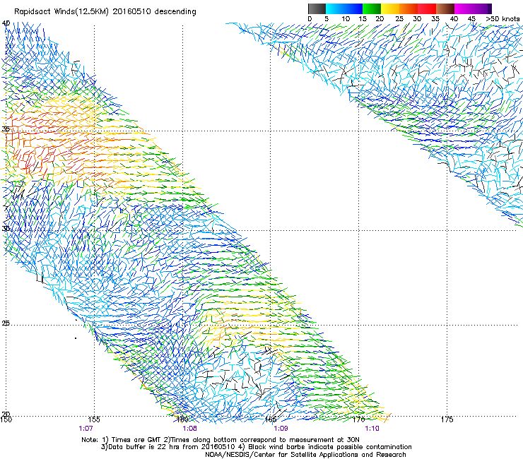Click the '0' label under the color bar
This screenshot has width=523, height=459.
tap(310, 19)
